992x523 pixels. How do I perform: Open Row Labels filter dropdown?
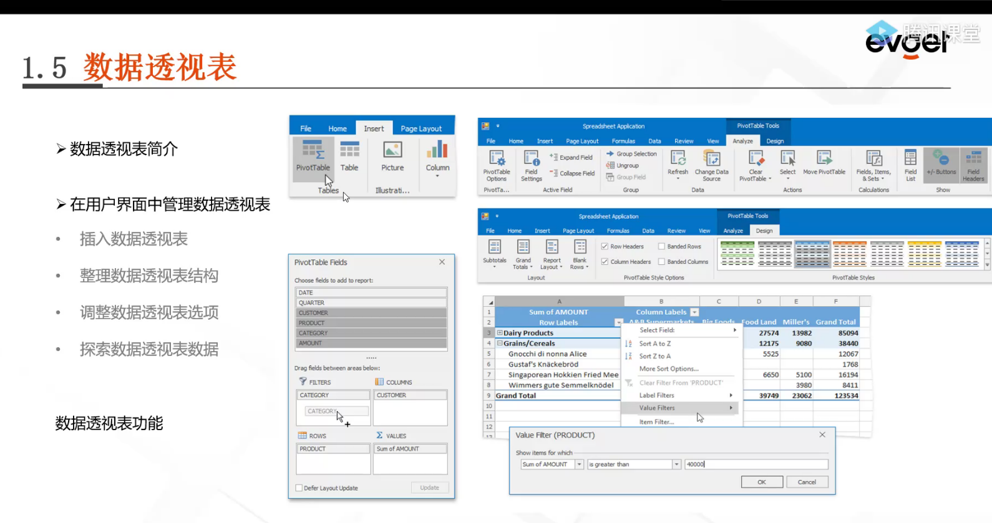[618, 322]
